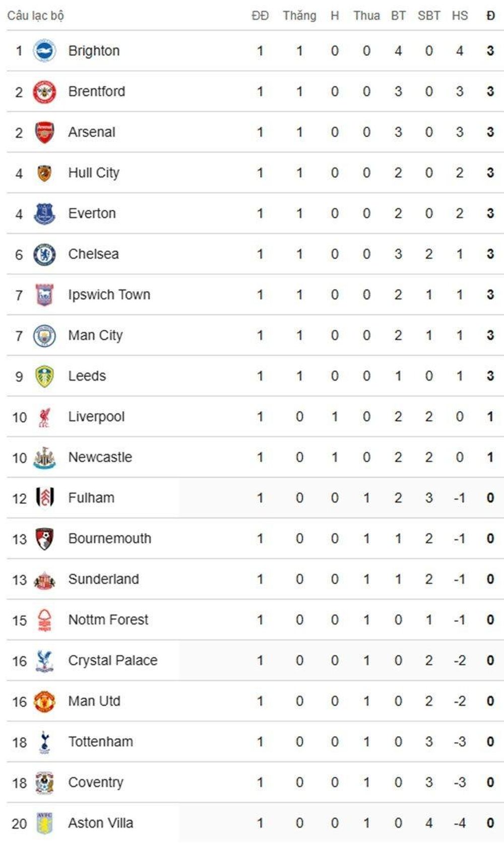
Task: Click the SBT column header
Action: tap(429, 16)
